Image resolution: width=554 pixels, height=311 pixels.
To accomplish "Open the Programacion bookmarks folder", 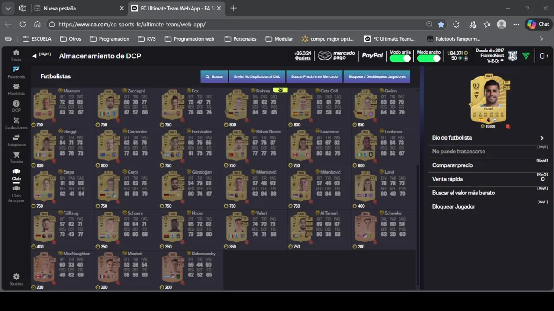I will click(110, 39).
